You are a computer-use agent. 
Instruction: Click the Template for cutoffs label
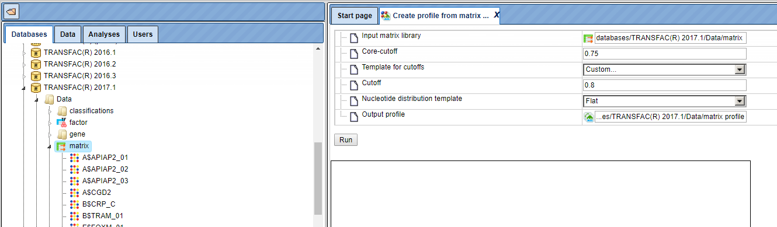point(393,67)
